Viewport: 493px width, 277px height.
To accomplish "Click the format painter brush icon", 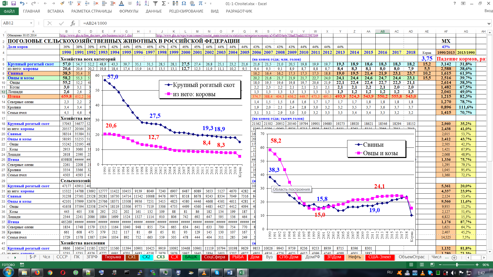I will [62, 4].
